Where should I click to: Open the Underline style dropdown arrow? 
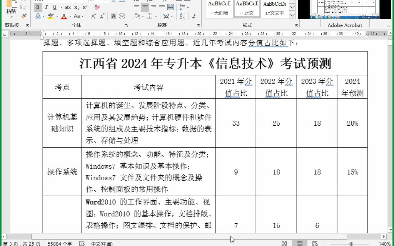[61, 7]
